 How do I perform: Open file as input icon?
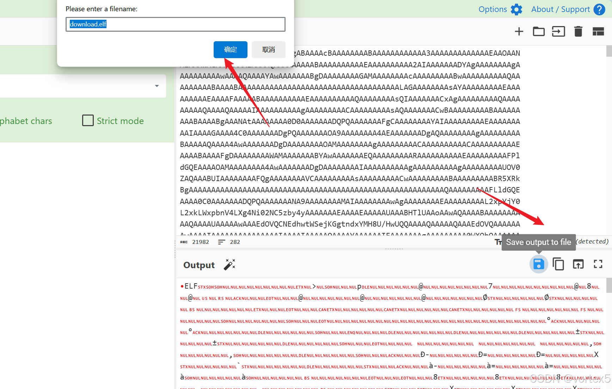[x=558, y=31]
